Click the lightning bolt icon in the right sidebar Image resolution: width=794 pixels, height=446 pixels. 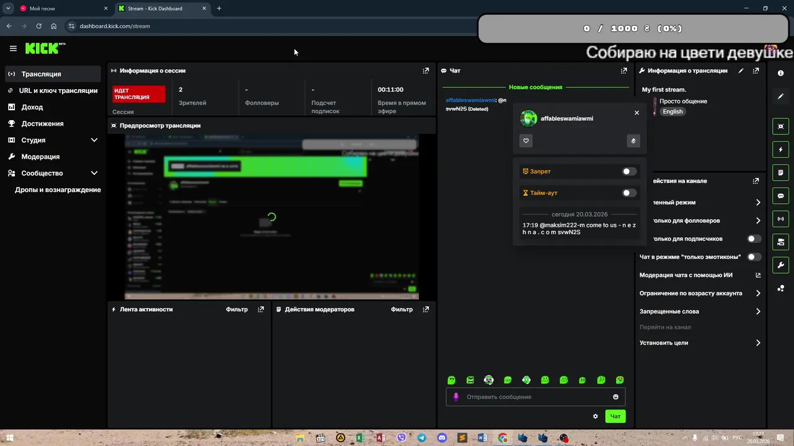coord(780,150)
